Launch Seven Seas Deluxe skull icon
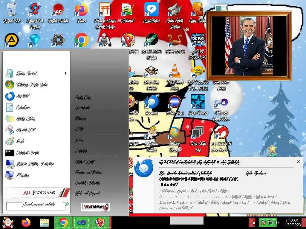This screenshot has height=229, width=306. [x=152, y=78]
